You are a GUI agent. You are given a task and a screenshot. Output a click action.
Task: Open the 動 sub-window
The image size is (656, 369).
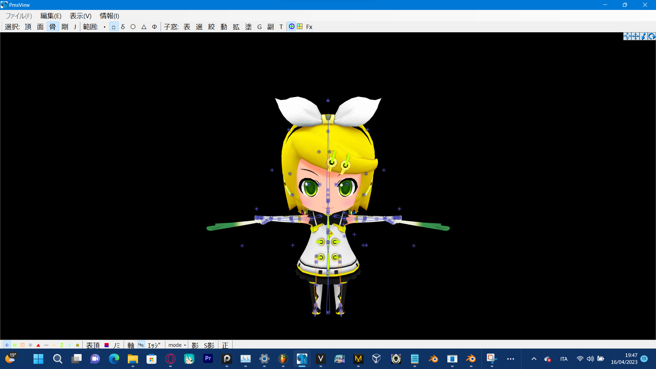[224, 27]
